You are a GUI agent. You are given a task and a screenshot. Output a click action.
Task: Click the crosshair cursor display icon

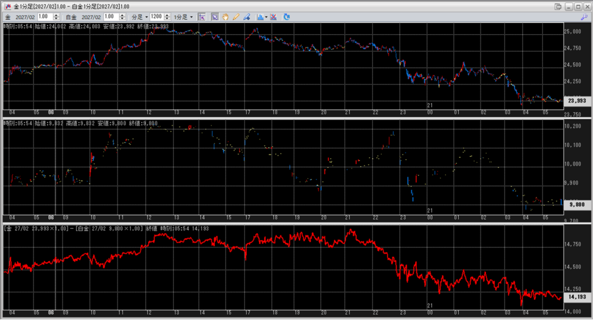click(x=202, y=17)
